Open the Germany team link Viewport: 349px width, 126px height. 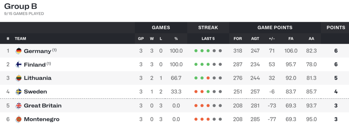coord(37,51)
